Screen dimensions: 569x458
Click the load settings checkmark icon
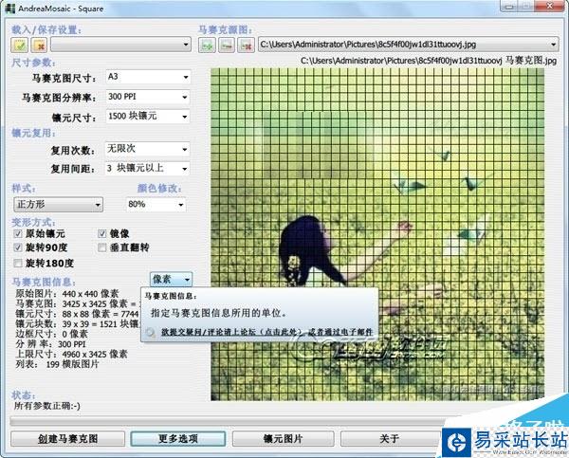(20, 45)
